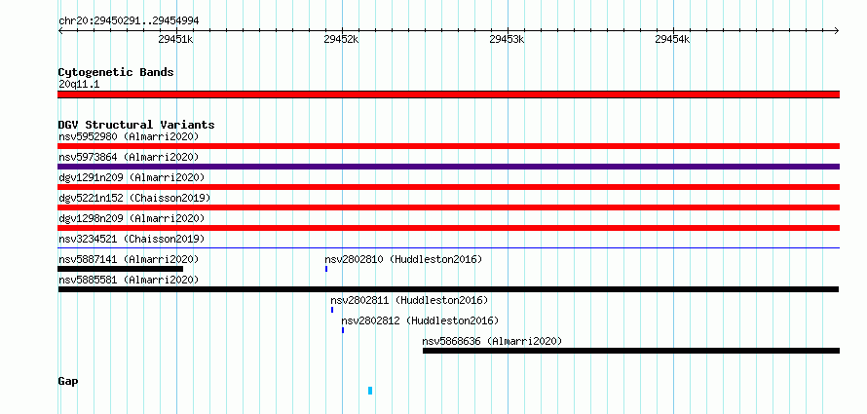The height and width of the screenshot is (414, 867).
Task: Click the DGV Structural Variants track title
Action: (136, 125)
